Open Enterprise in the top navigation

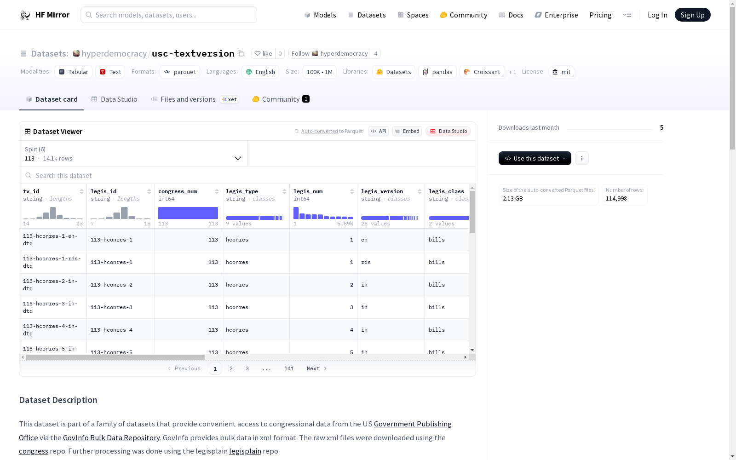557,15
